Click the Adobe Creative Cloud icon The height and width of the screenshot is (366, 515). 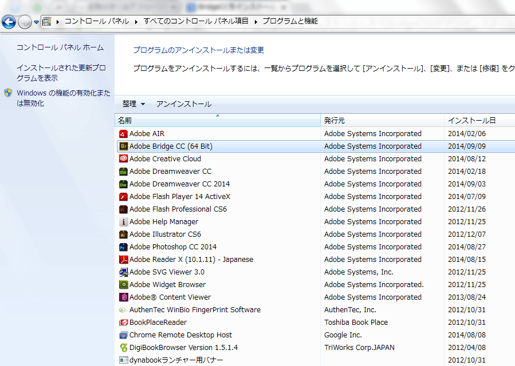123,159
